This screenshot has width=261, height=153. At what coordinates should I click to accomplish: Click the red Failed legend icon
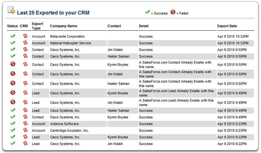click(x=173, y=12)
